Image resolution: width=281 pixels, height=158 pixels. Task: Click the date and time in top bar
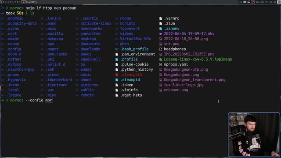266,2
